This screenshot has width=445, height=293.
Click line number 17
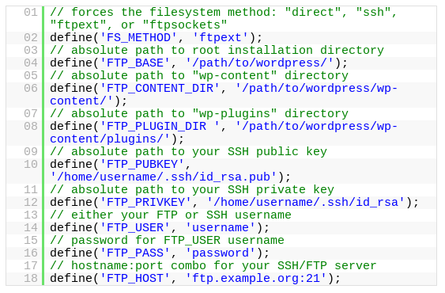[x=31, y=266]
